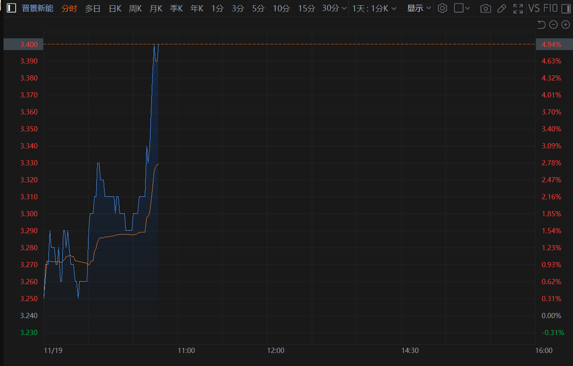The image size is (573, 366).
Task: Switch to the 多日 tab
Action: tap(92, 8)
